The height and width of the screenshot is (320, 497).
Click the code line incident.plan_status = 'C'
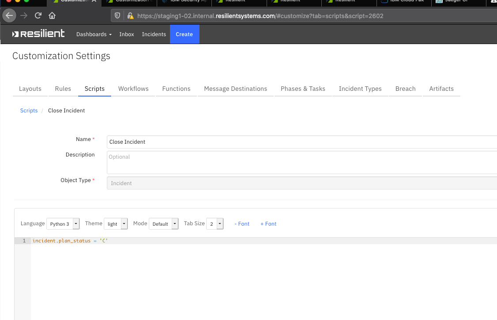(x=70, y=241)
